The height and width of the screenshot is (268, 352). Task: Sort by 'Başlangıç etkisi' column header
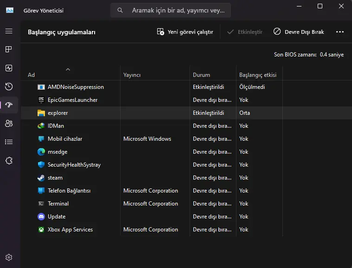[258, 75]
